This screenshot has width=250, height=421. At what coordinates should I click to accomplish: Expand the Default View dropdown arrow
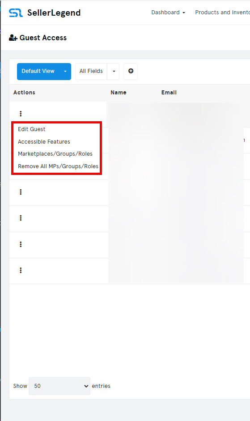(x=65, y=72)
